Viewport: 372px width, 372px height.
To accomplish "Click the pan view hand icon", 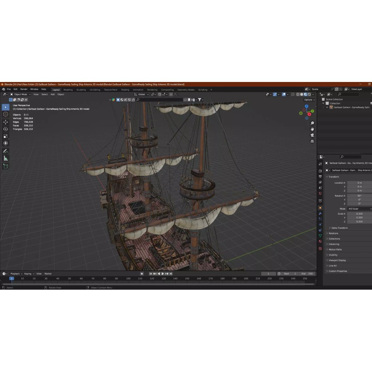I will point(312,129).
